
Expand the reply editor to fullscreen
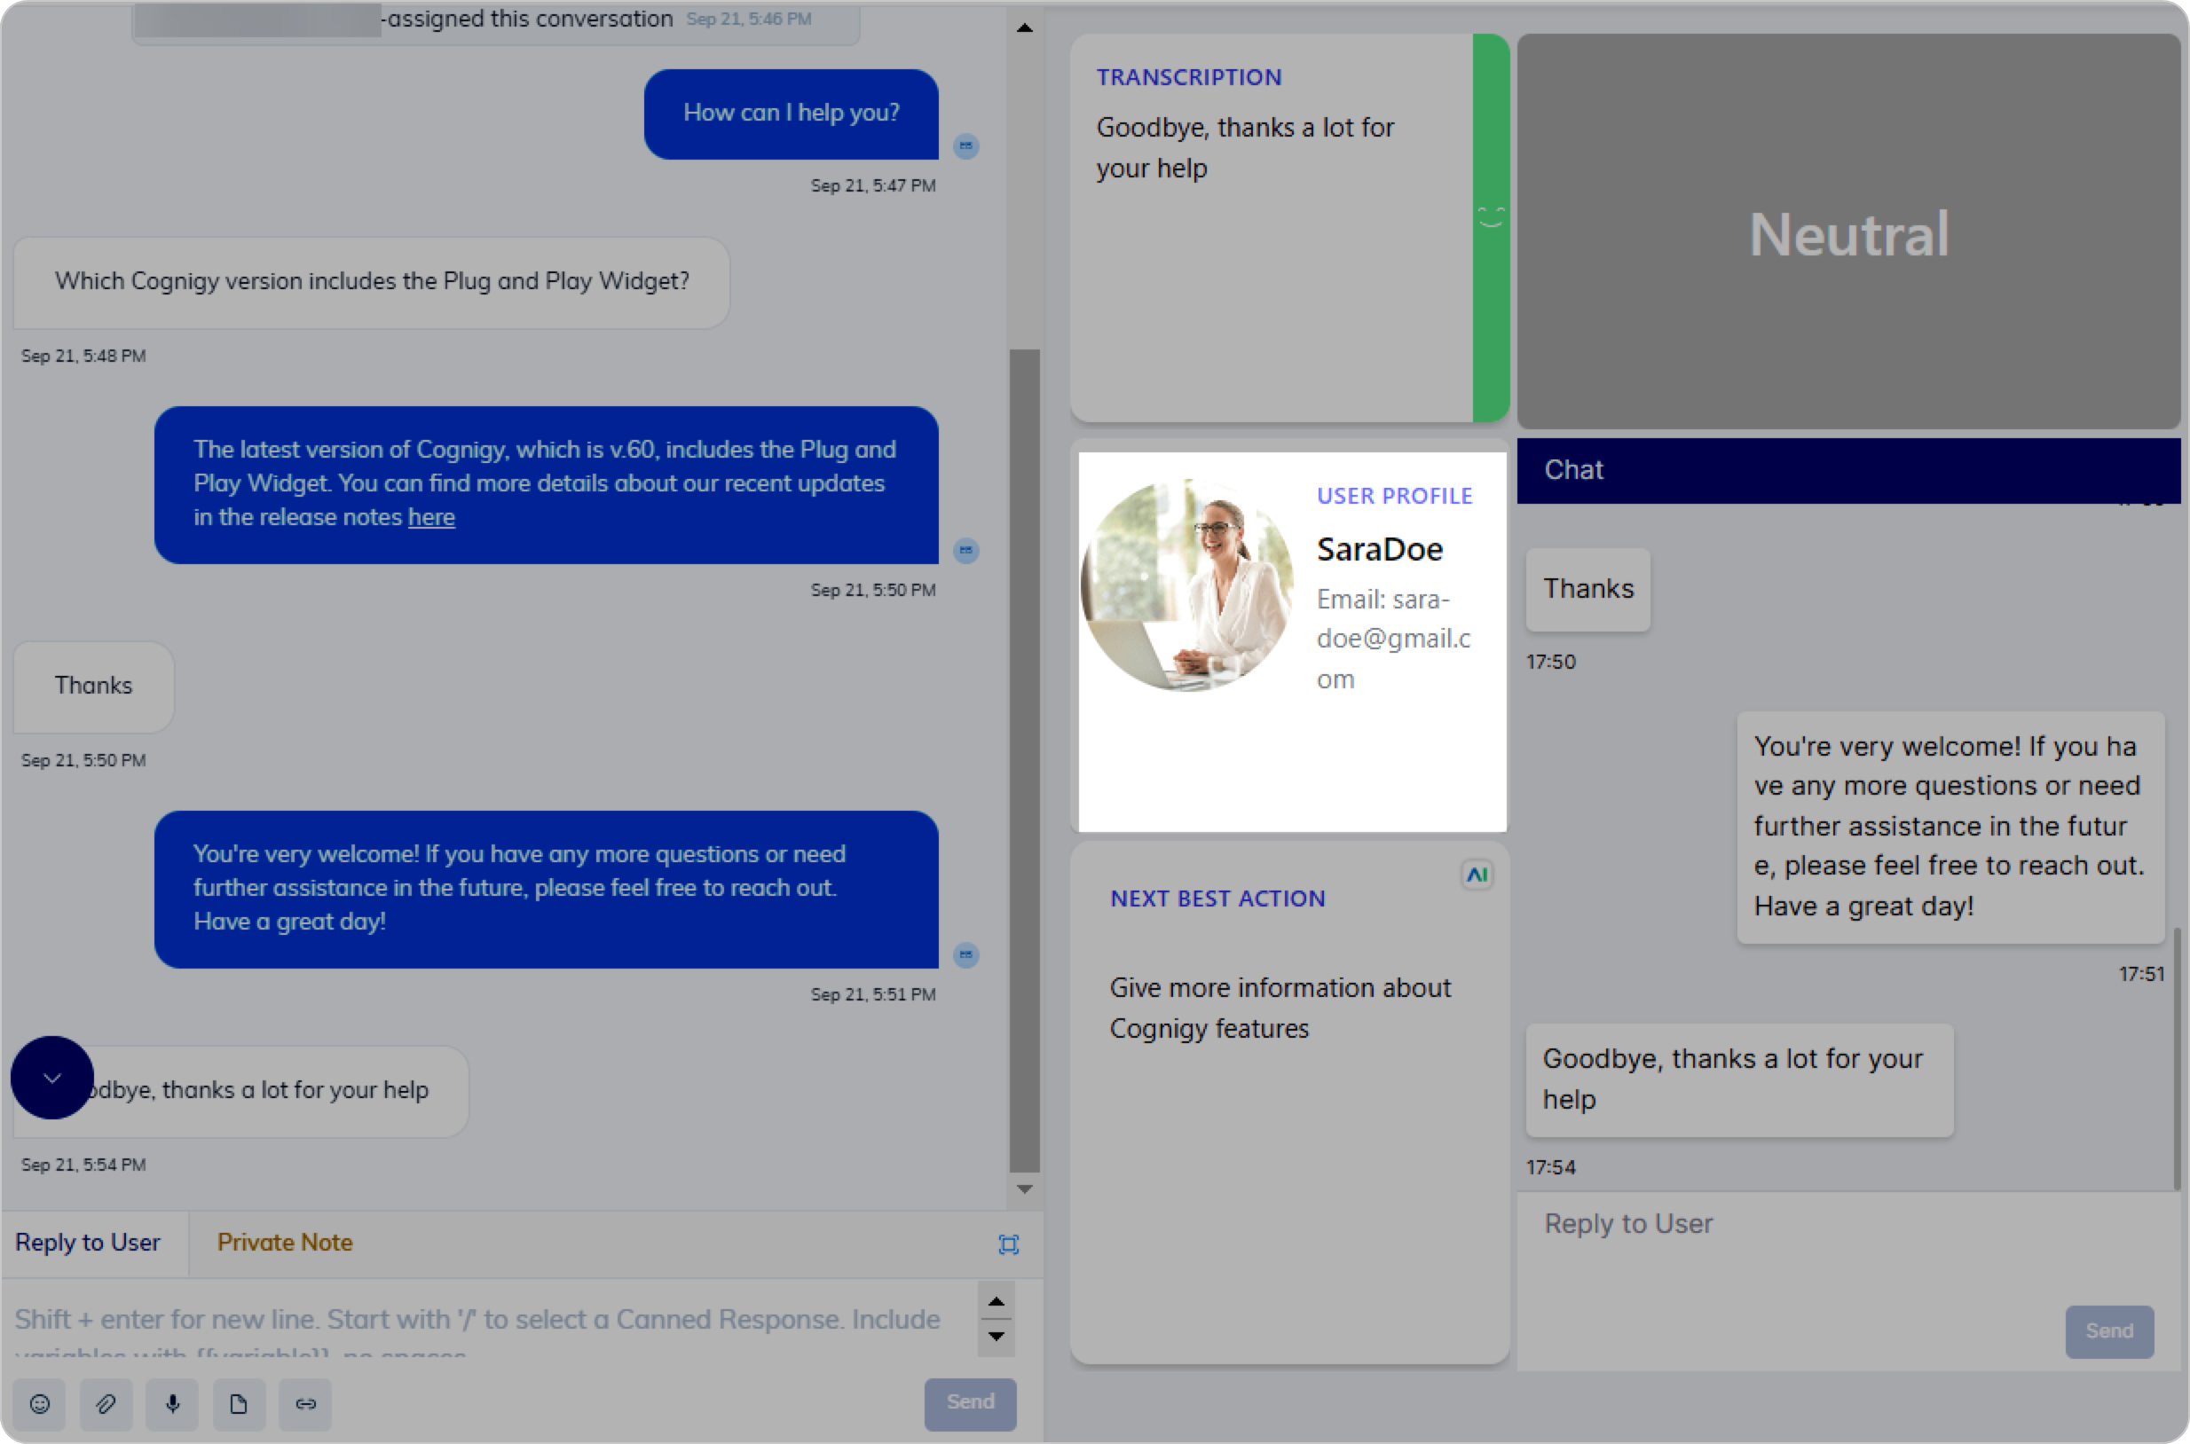pos(1008,1244)
